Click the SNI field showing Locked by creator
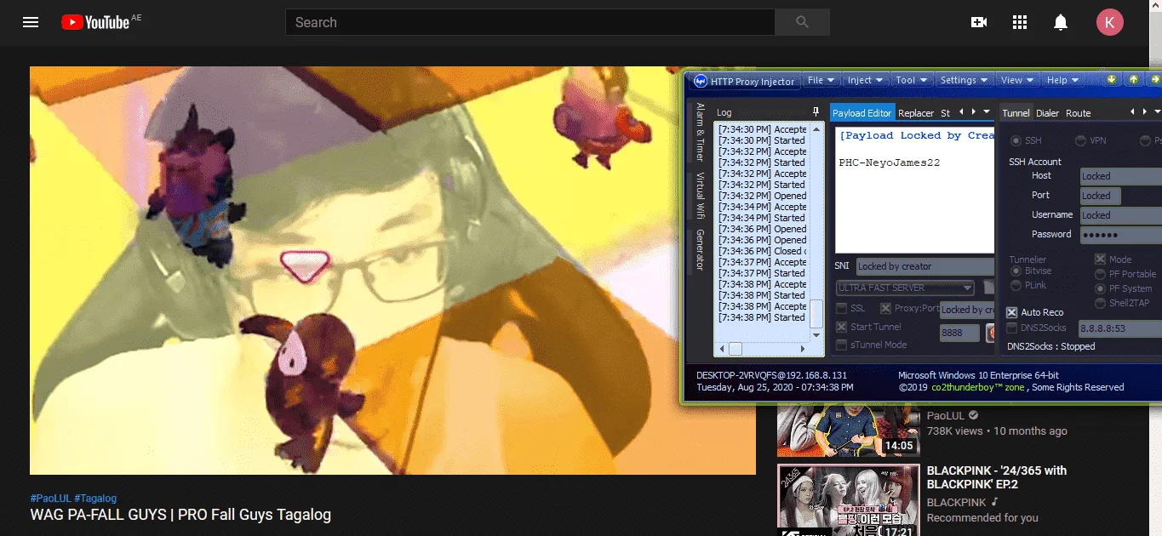 pos(924,266)
